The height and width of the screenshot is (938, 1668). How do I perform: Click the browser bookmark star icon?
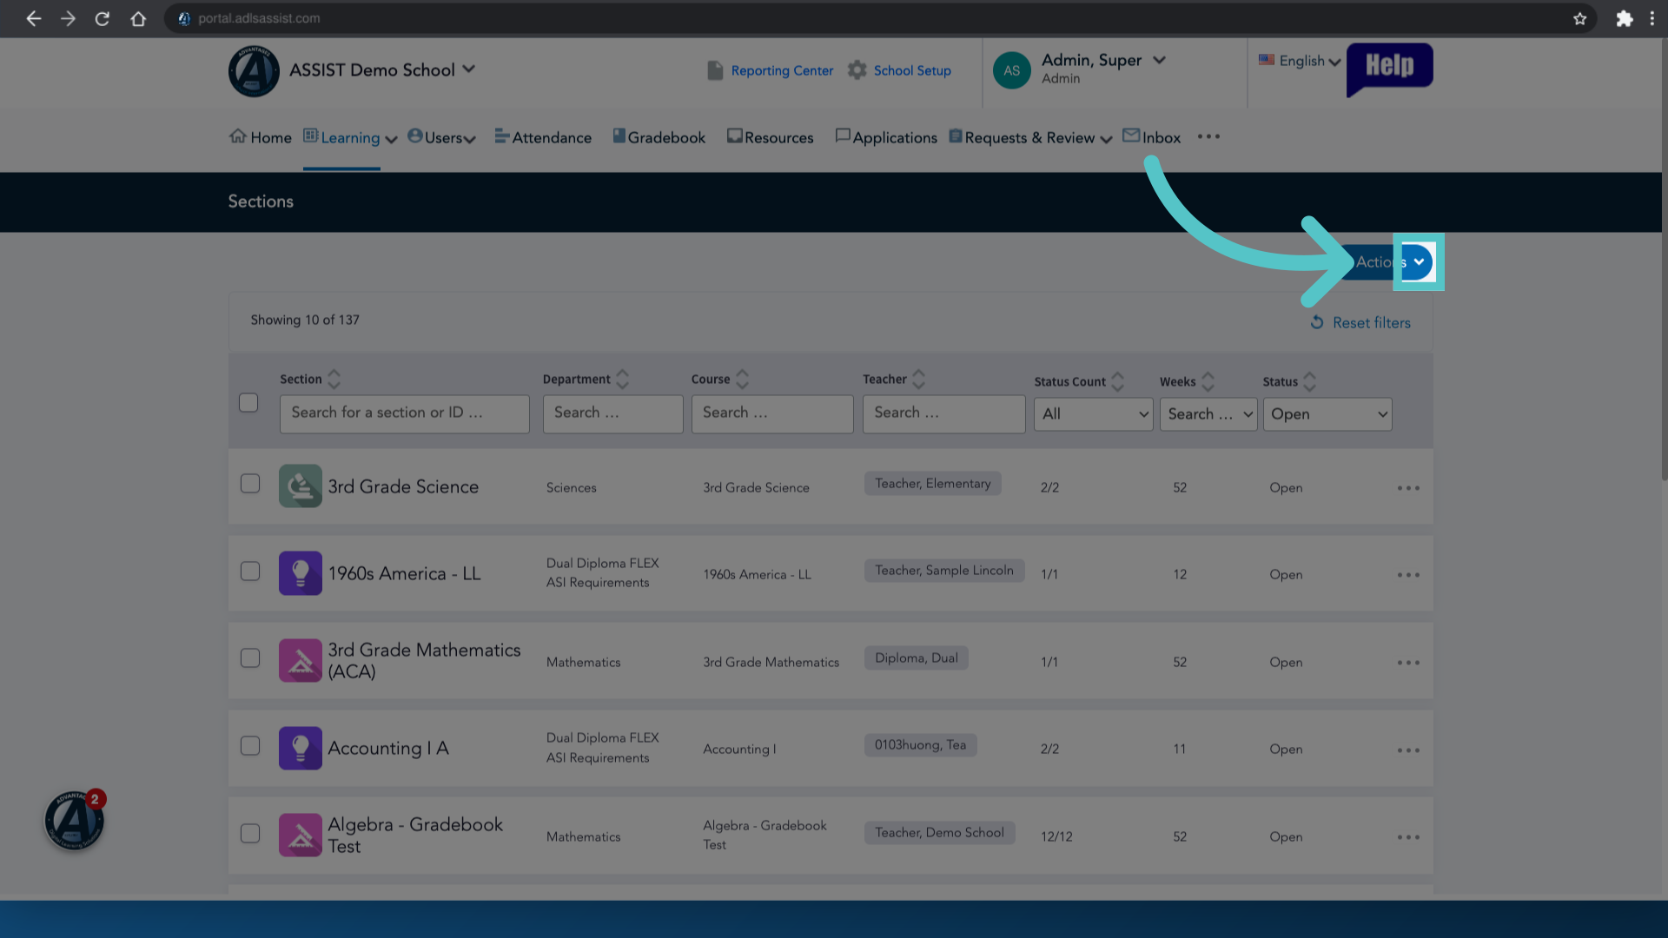coord(1579,18)
